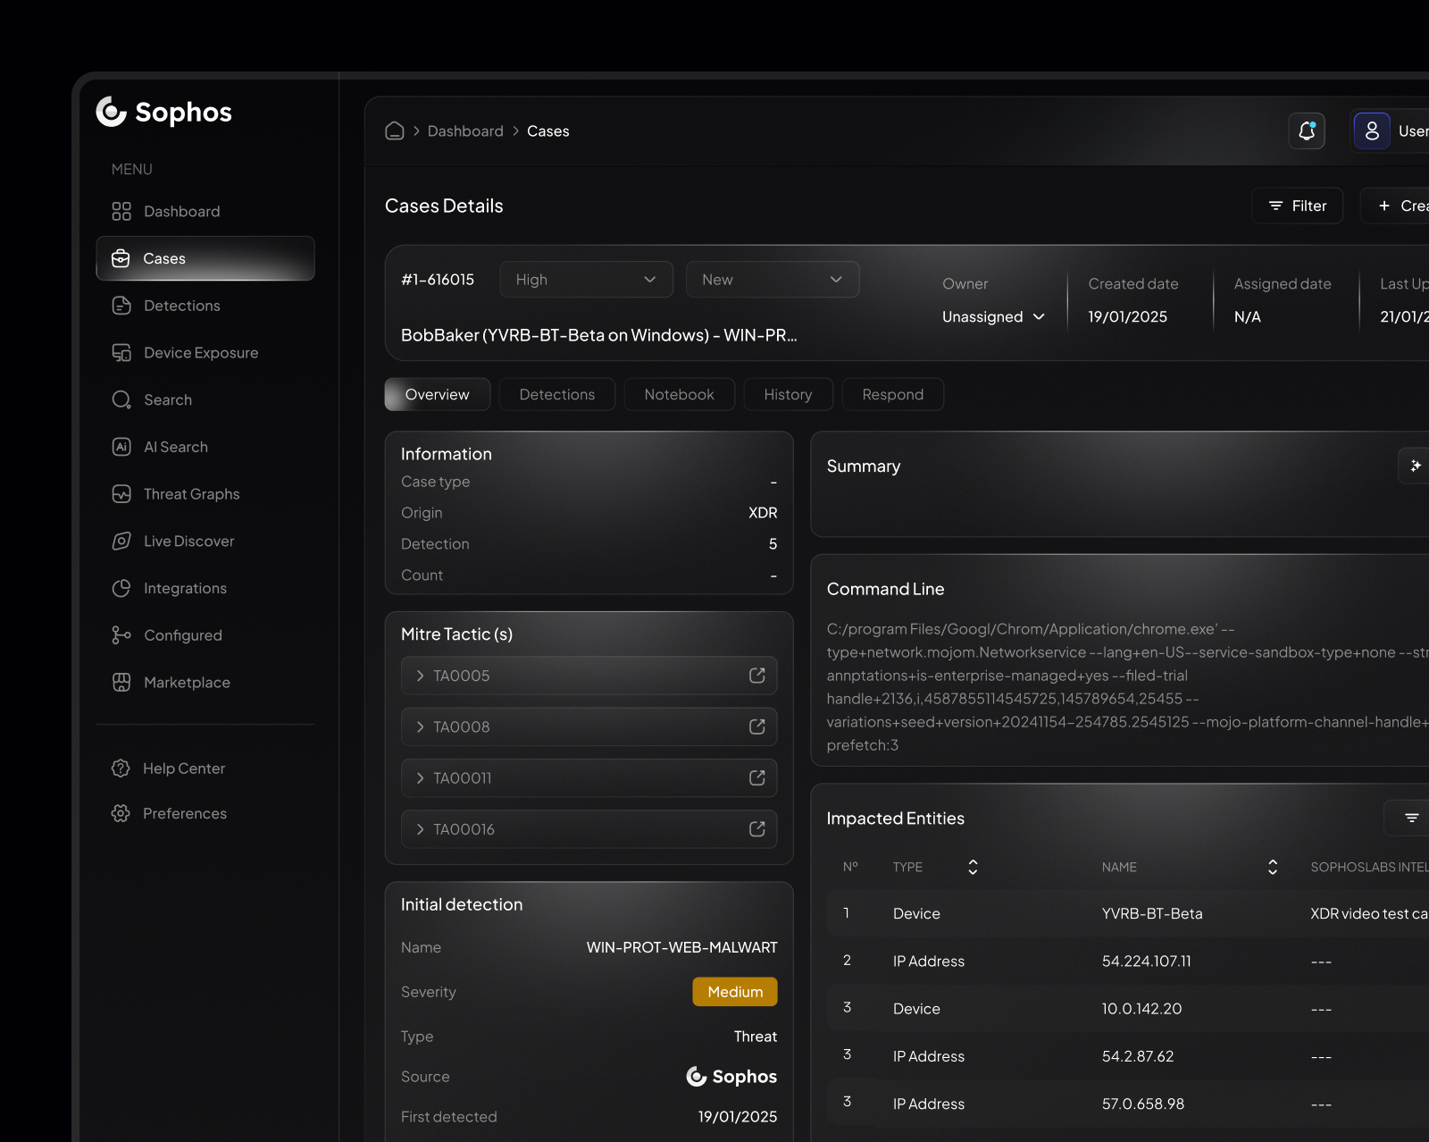The image size is (1429, 1142).
Task: Open TA0005 external link icon
Action: 757,676
